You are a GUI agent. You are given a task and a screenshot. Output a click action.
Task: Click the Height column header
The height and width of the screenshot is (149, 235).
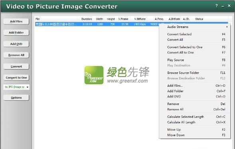pos(111,19)
